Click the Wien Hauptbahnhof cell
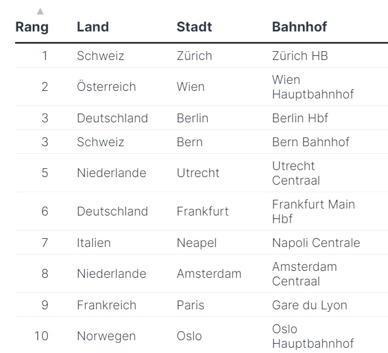This screenshot has width=388, height=353. click(x=313, y=87)
